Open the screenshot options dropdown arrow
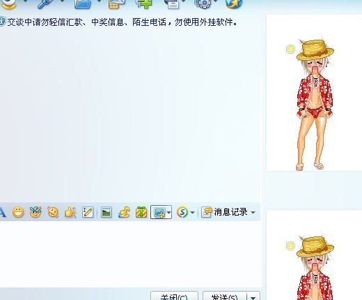Viewport: 362px width, 300px height. tap(169, 212)
